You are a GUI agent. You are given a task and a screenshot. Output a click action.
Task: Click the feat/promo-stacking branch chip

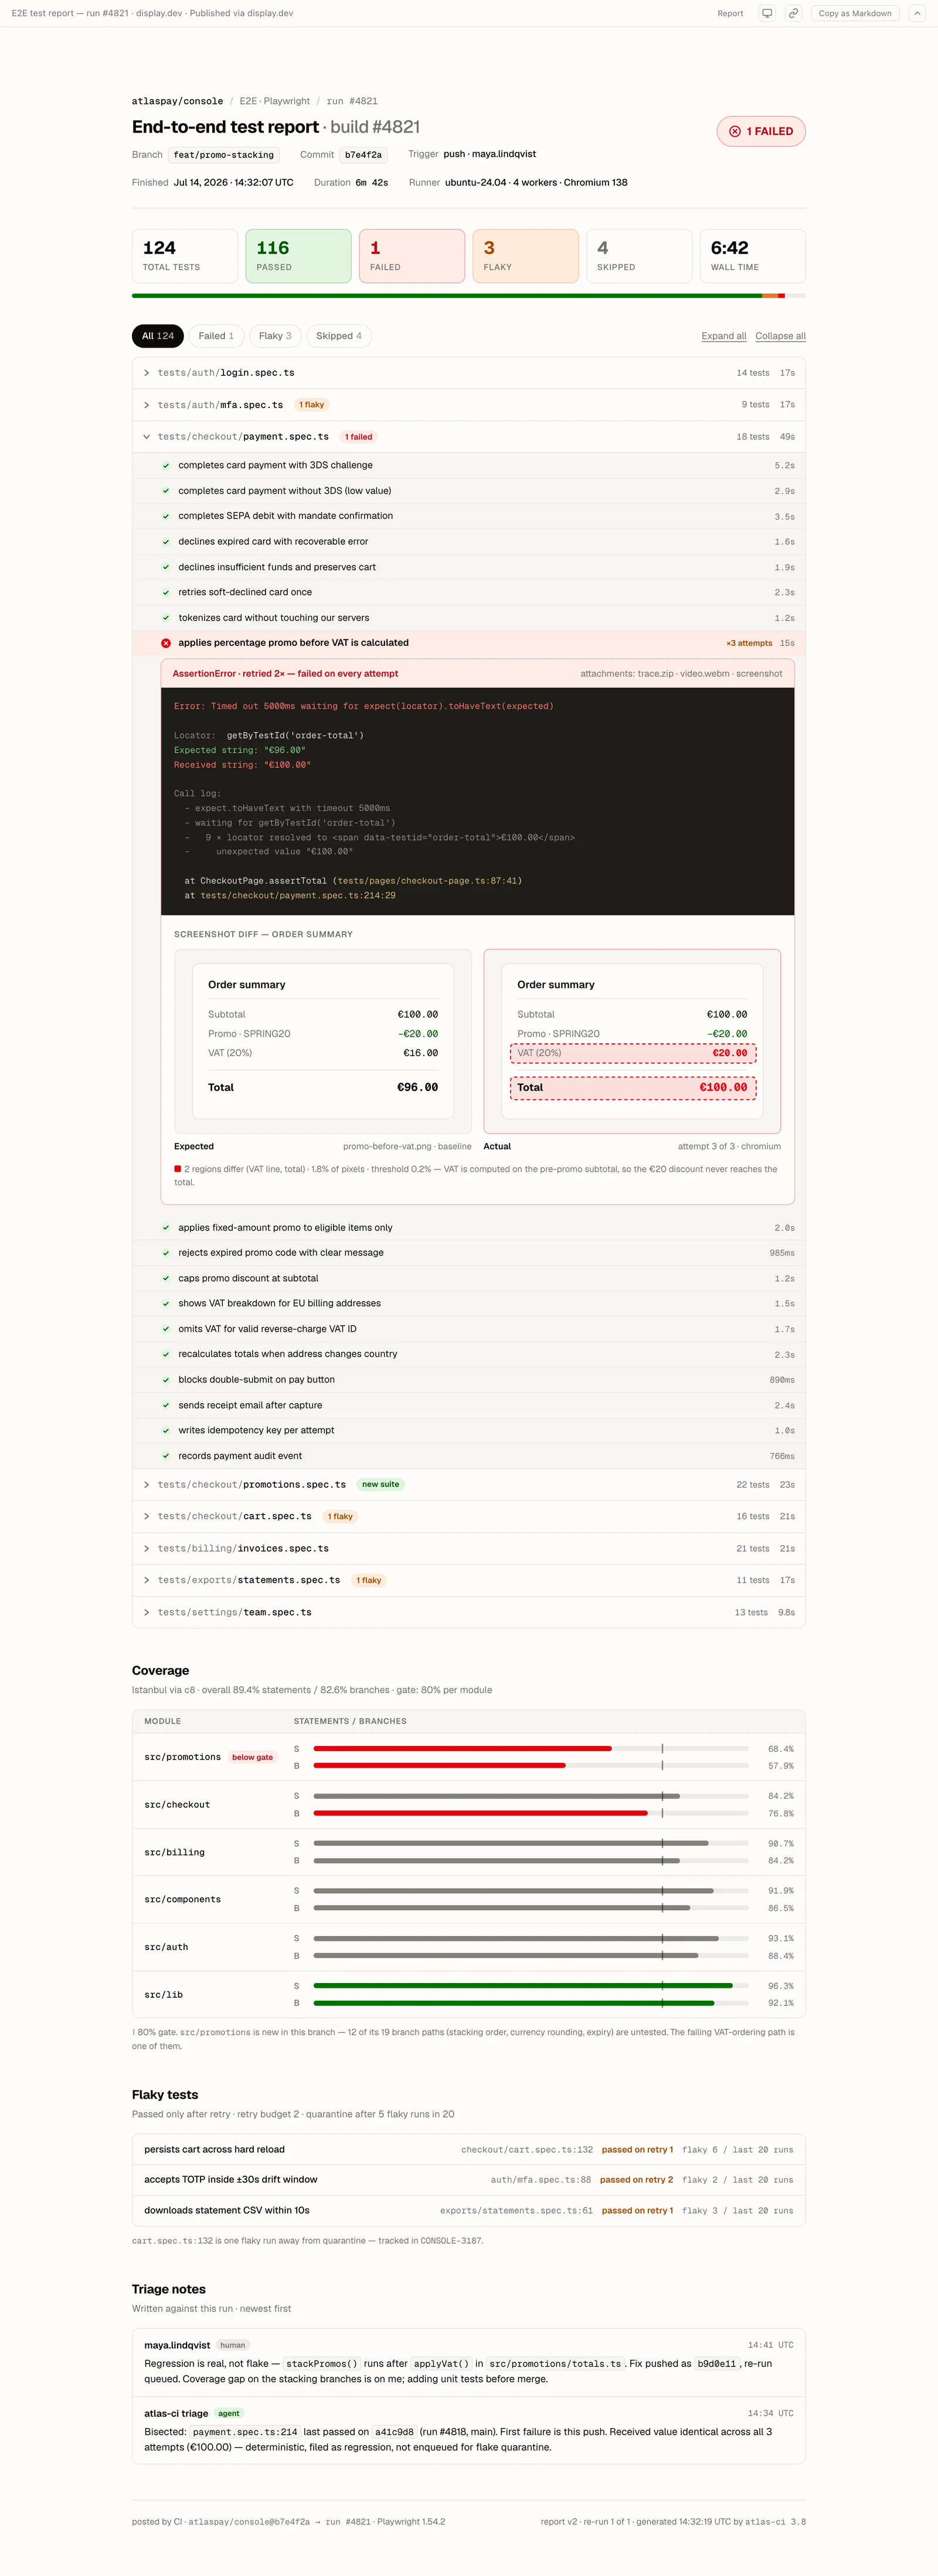pos(224,155)
